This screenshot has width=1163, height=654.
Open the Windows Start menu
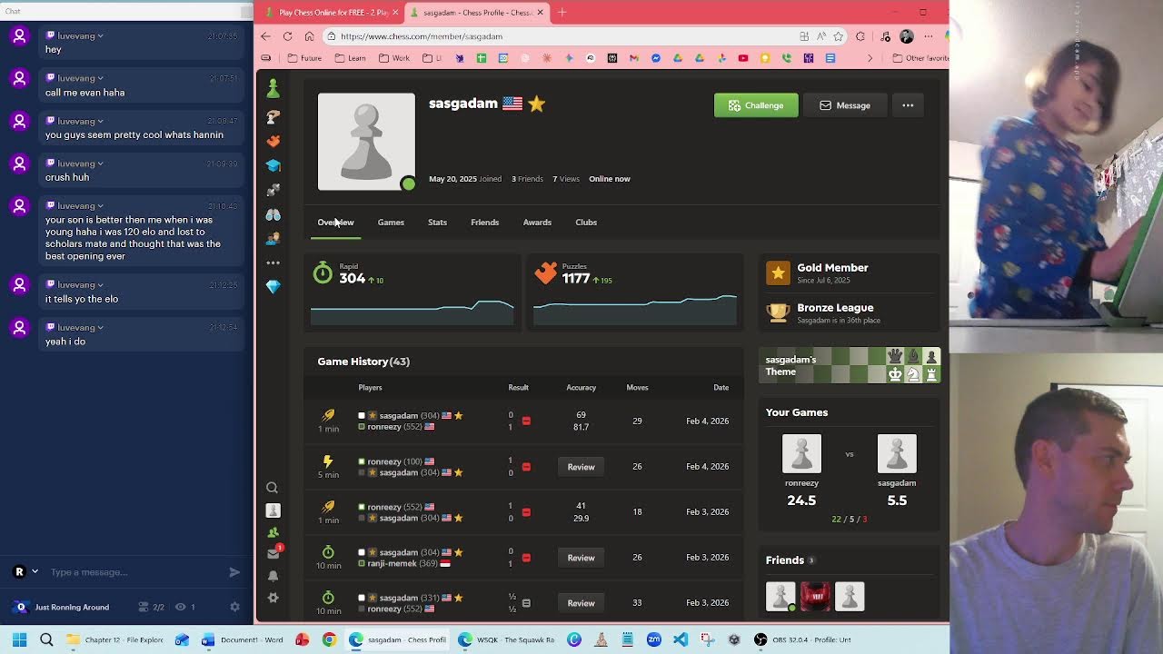19,639
